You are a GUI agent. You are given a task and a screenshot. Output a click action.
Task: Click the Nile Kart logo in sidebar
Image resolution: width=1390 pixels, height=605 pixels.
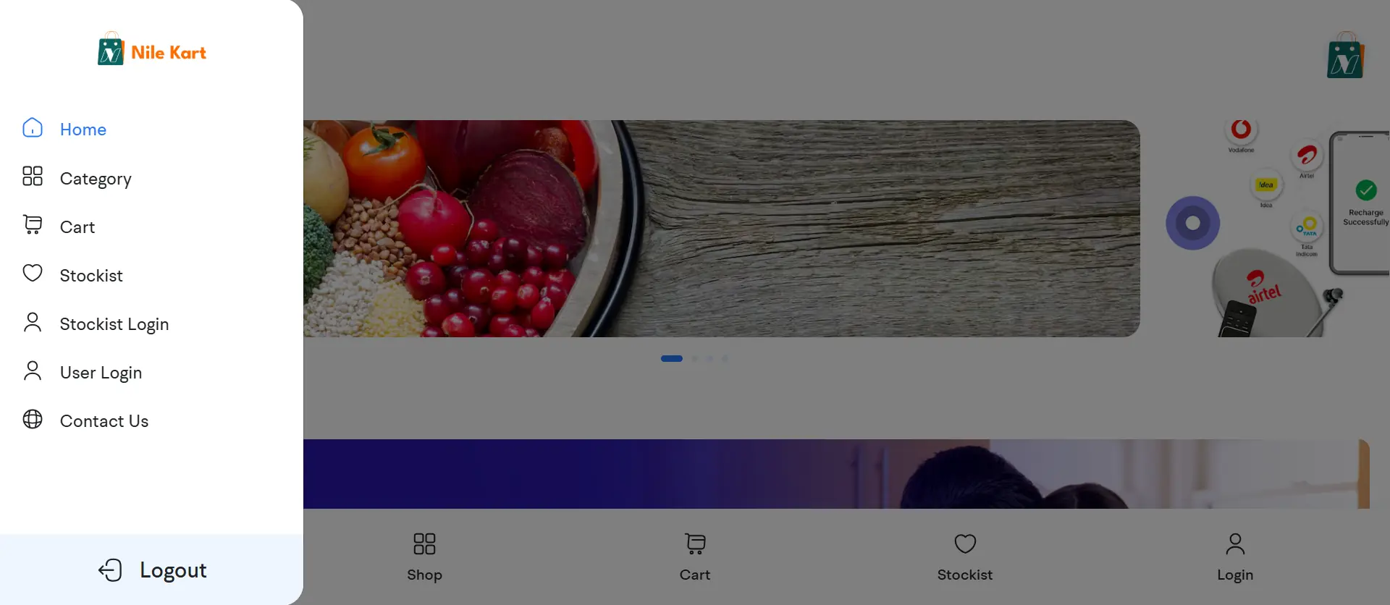click(152, 49)
